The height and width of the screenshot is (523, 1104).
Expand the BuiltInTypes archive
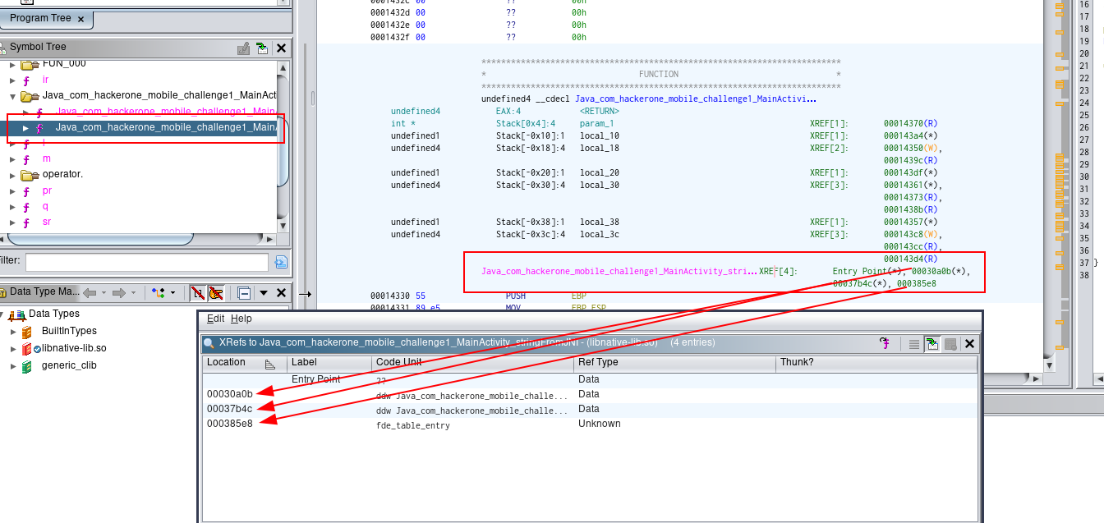pos(13,332)
